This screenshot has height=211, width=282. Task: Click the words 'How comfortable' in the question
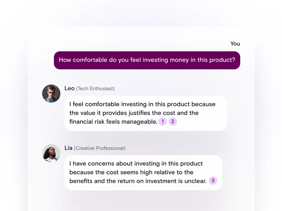point(83,60)
